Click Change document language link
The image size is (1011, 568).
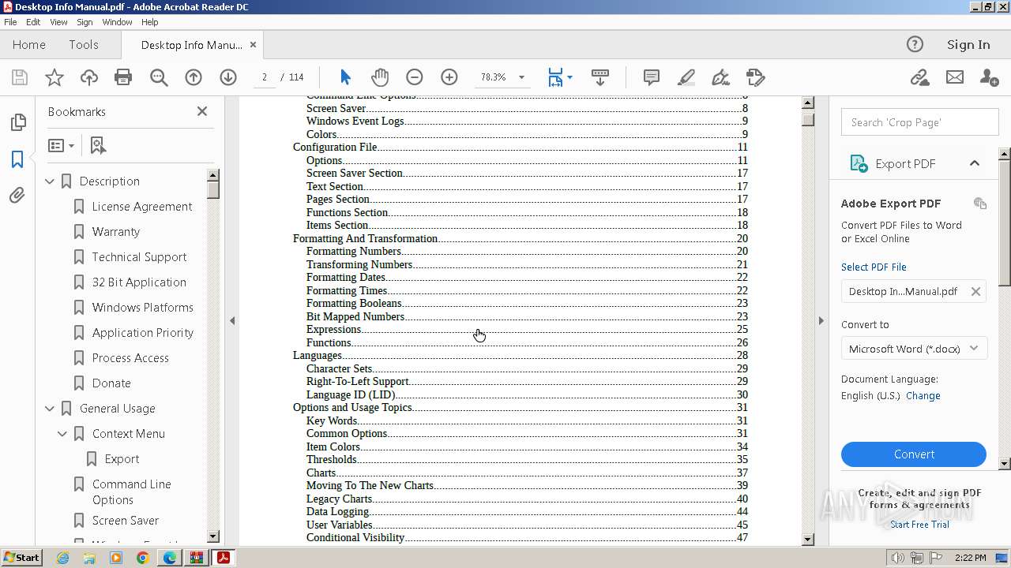tap(923, 396)
